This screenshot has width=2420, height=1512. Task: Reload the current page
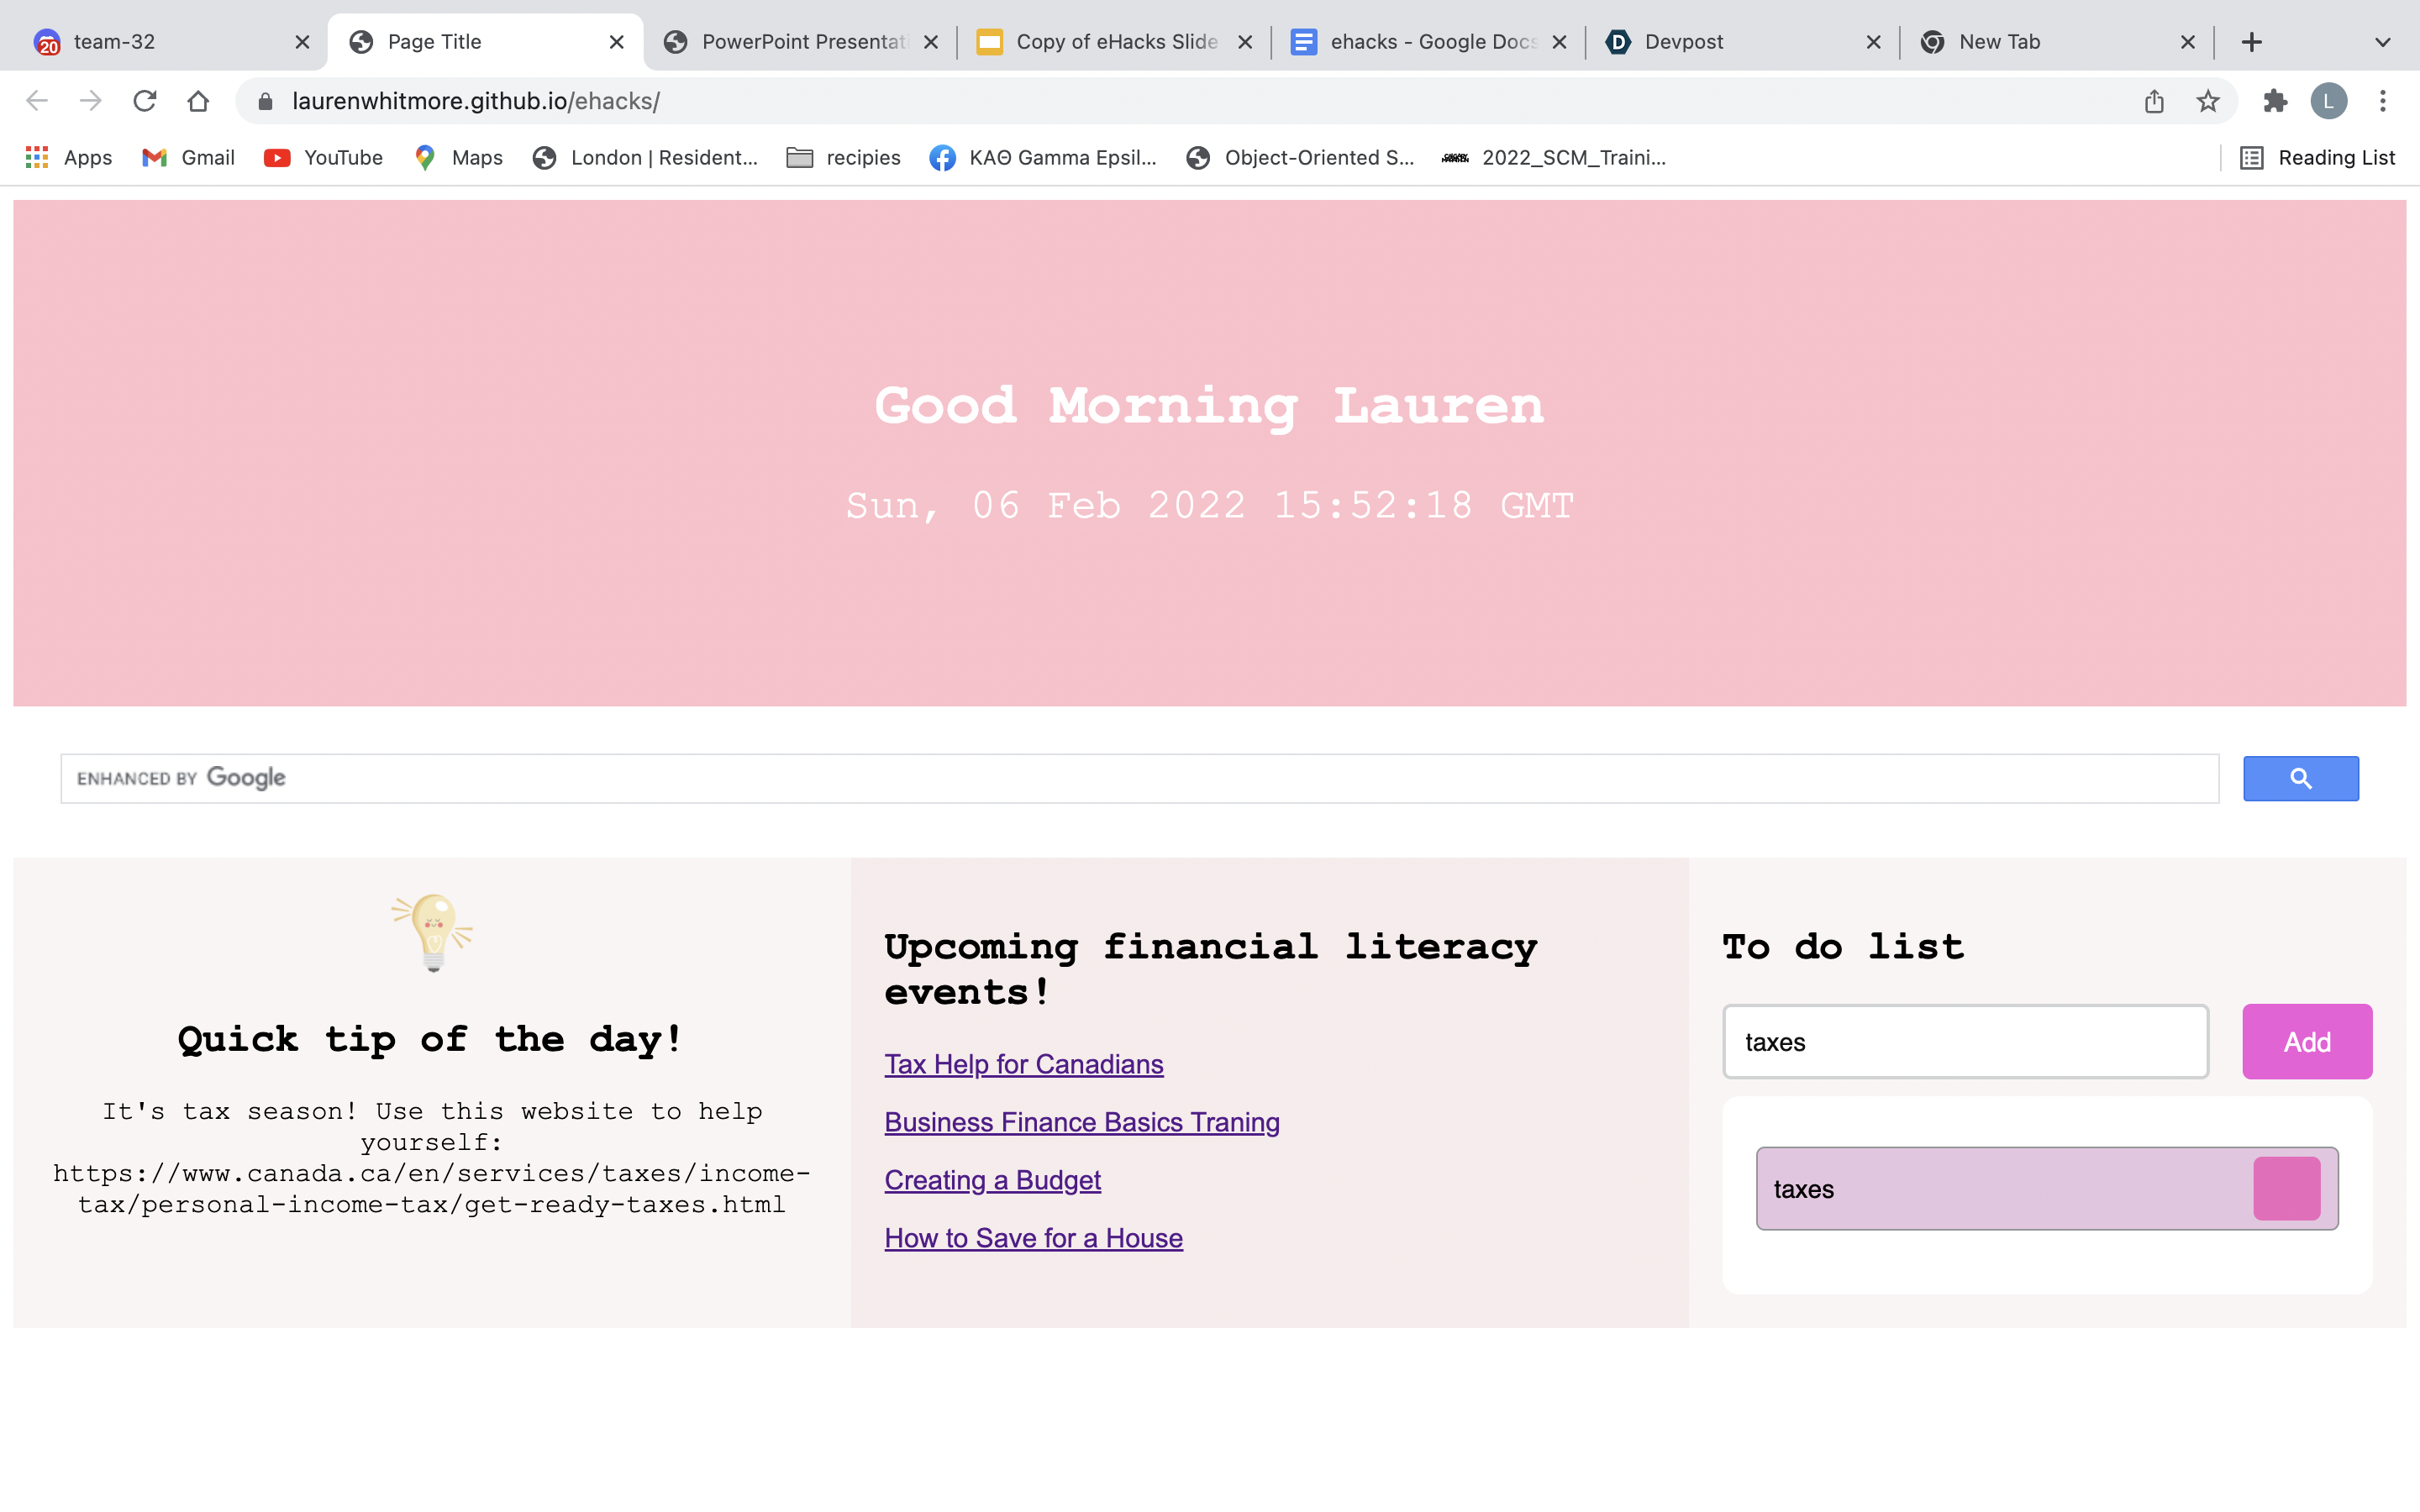145,101
